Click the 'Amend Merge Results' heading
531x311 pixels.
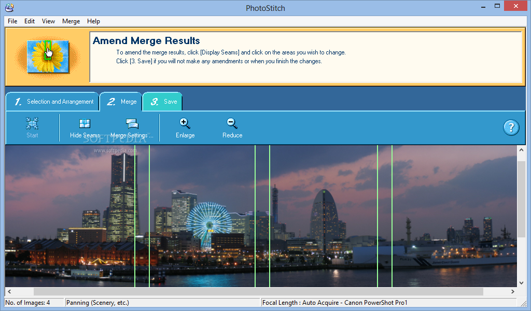point(146,40)
